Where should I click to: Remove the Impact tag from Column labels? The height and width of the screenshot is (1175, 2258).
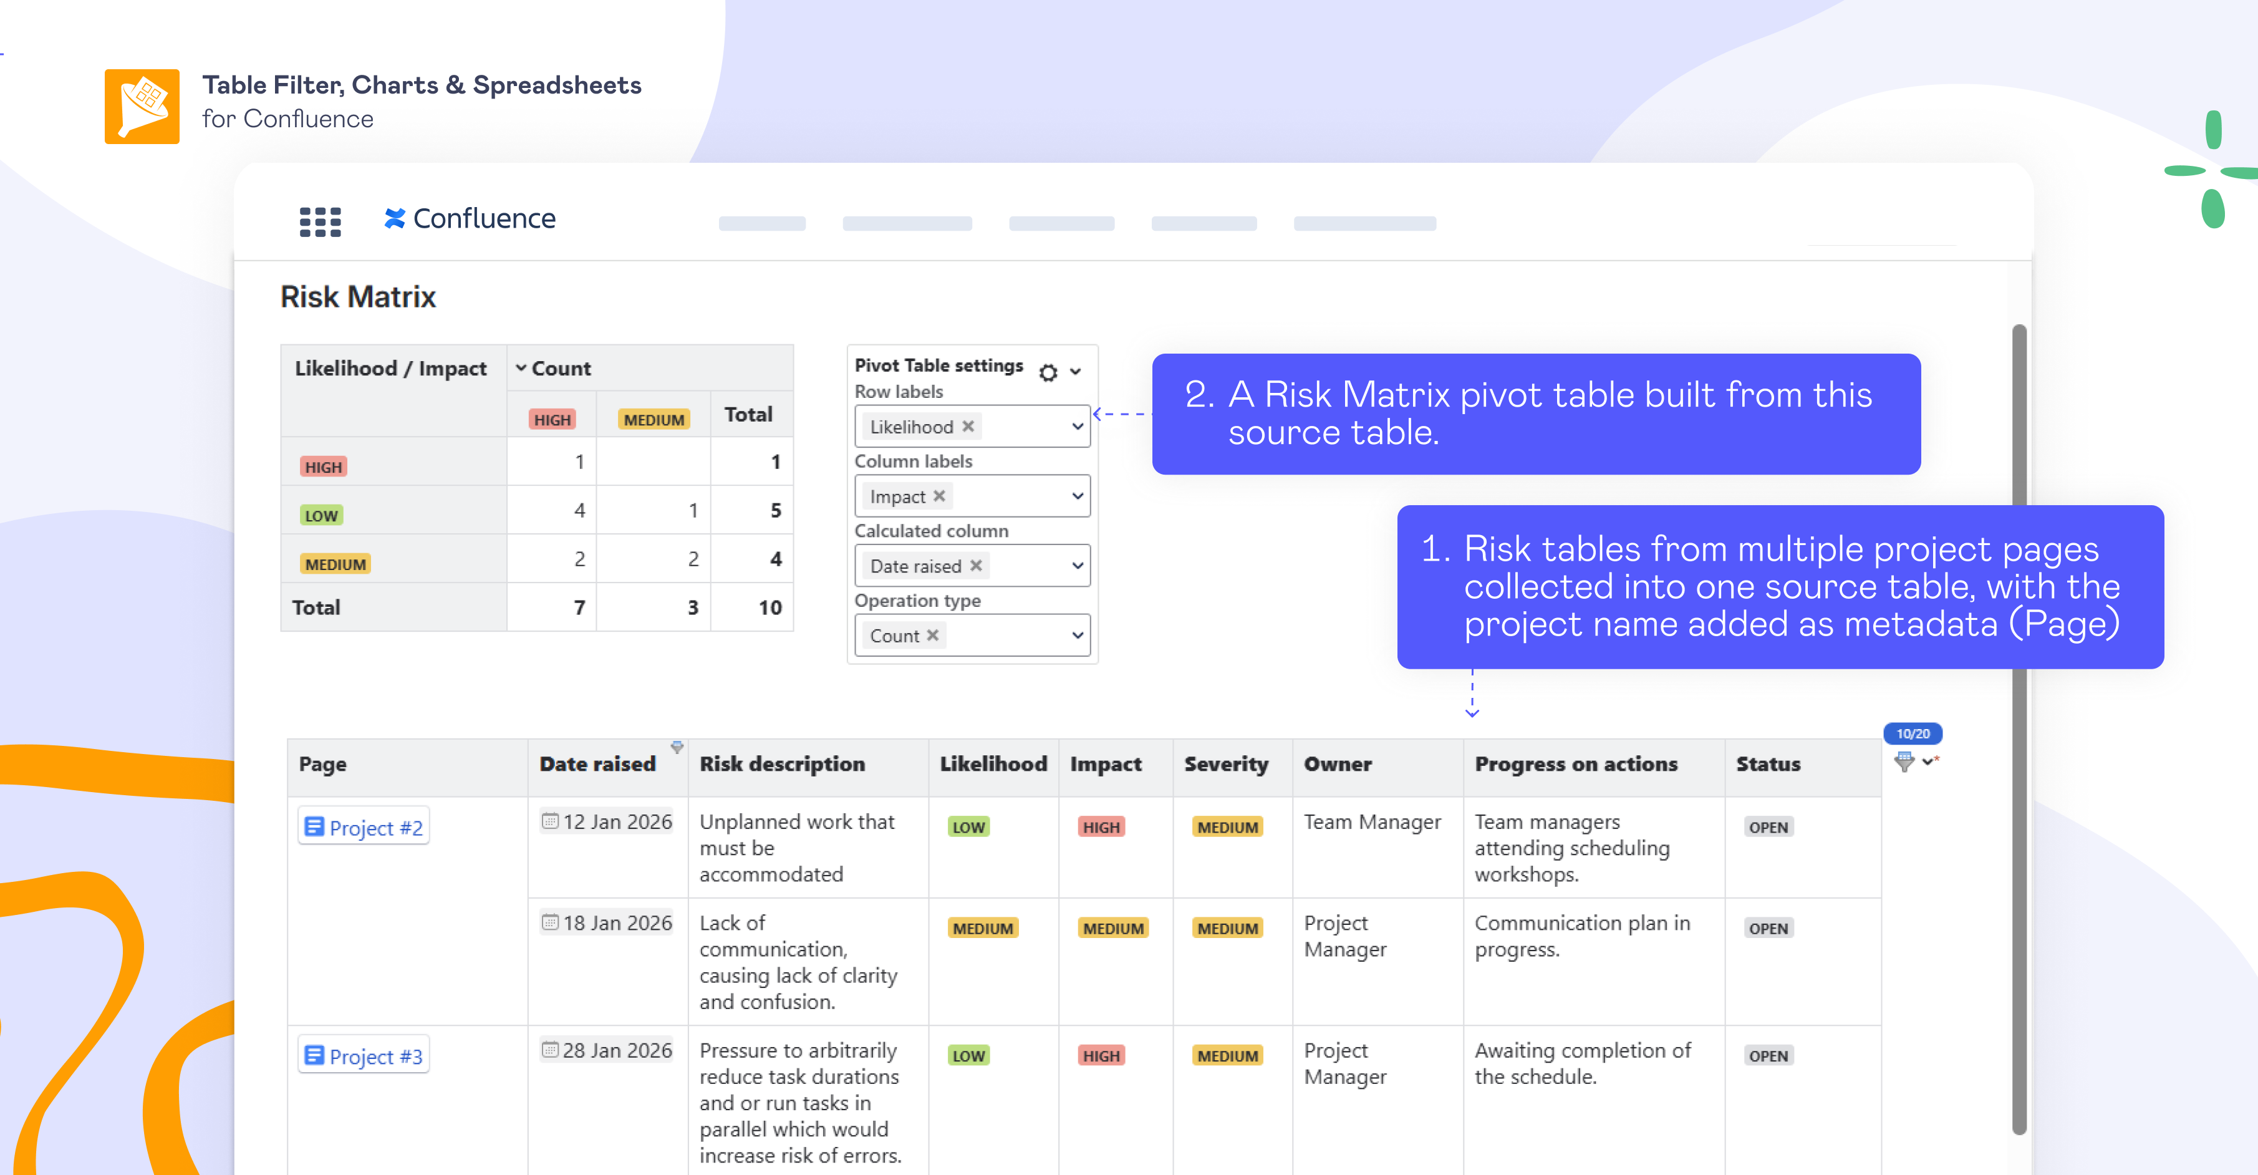(940, 496)
